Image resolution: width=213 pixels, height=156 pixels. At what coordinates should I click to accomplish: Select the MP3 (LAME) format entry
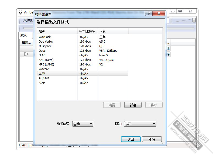coord(46,64)
